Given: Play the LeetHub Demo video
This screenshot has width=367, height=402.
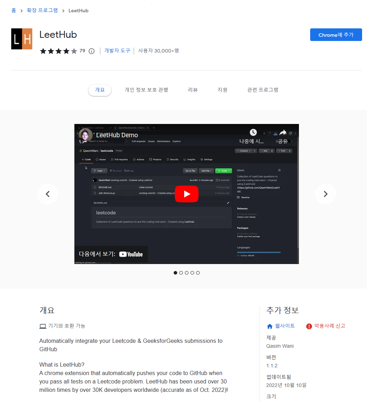Looking at the screenshot, I should pos(186,194).
